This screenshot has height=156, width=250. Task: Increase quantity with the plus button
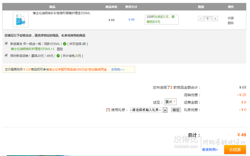tap(215, 19)
